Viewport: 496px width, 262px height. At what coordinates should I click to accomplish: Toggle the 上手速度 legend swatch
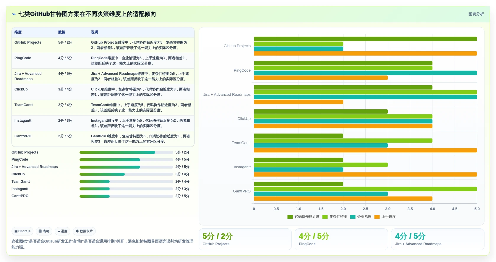[x=377, y=217]
